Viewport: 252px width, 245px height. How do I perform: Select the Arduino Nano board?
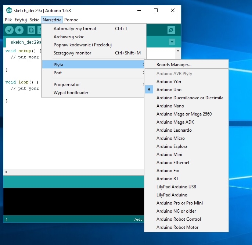[x=187, y=106]
